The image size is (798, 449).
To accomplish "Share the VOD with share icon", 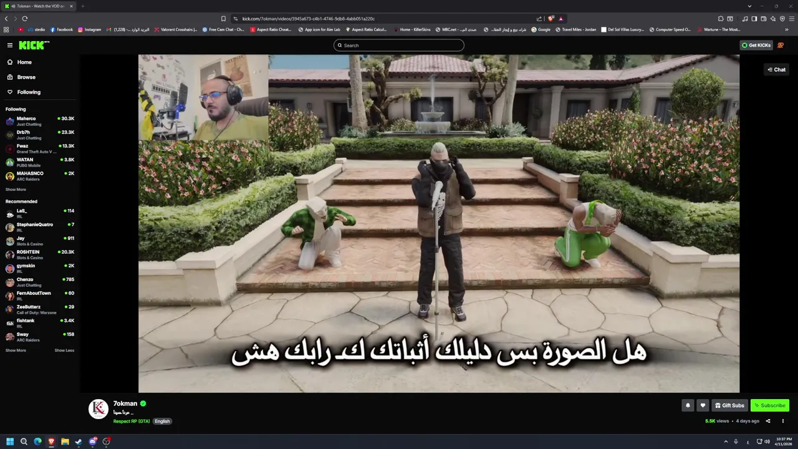I will coord(768,421).
